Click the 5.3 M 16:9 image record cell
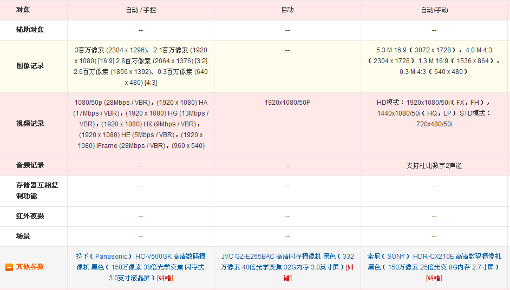Screen dimensions: 510x290 (x=434, y=66)
